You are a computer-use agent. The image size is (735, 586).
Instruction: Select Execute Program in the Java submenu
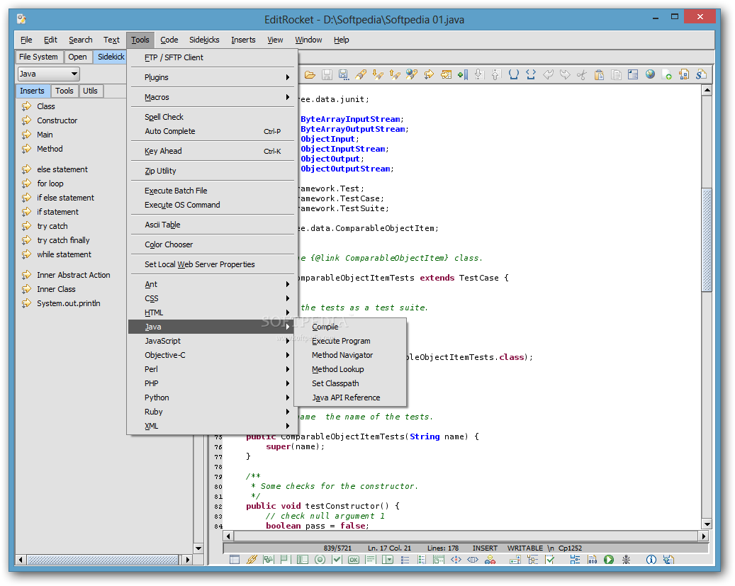350,341
